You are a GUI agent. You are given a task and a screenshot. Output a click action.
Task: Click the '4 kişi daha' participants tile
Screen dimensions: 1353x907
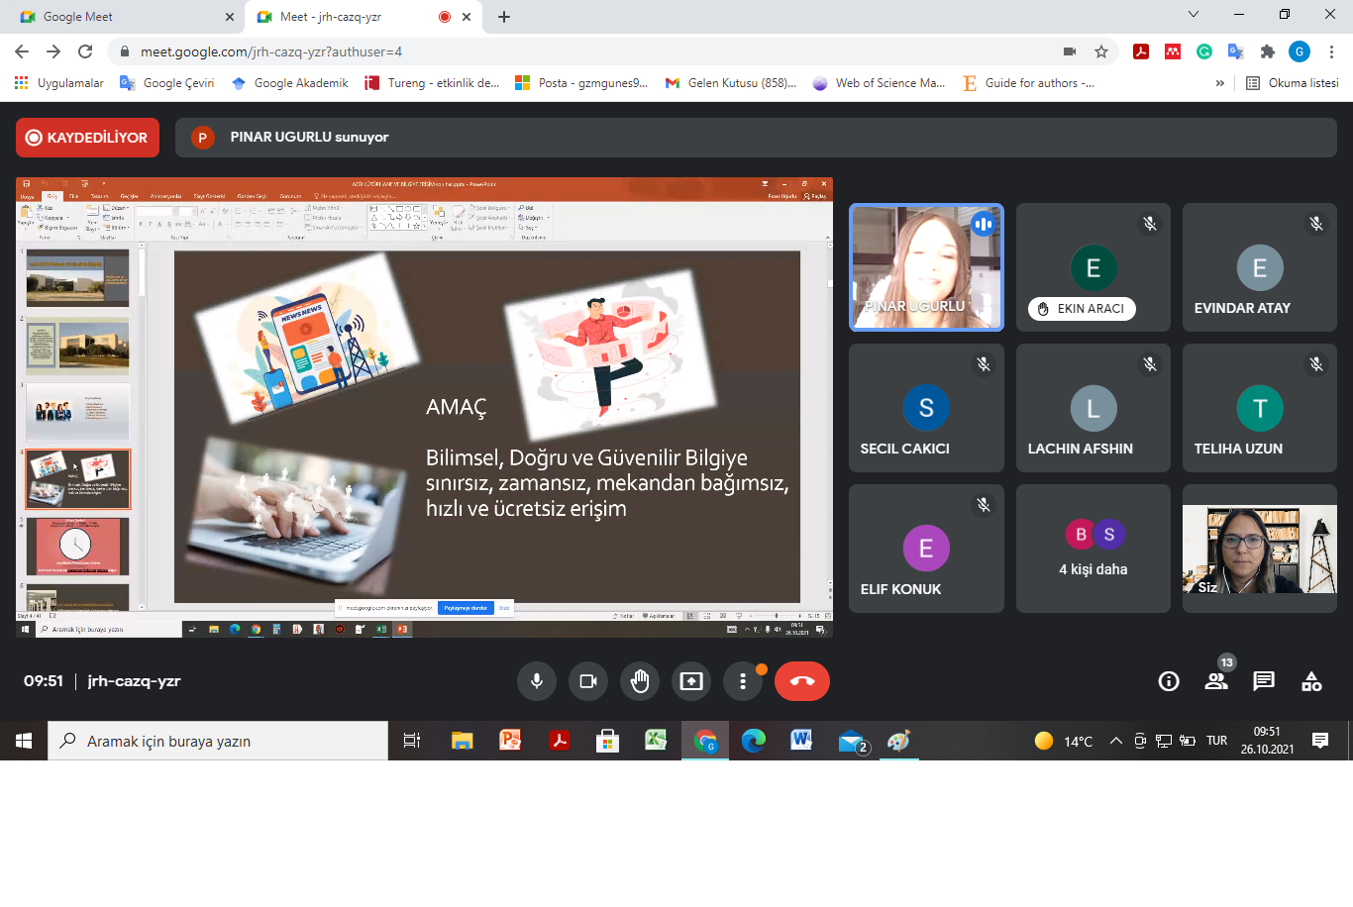point(1093,550)
